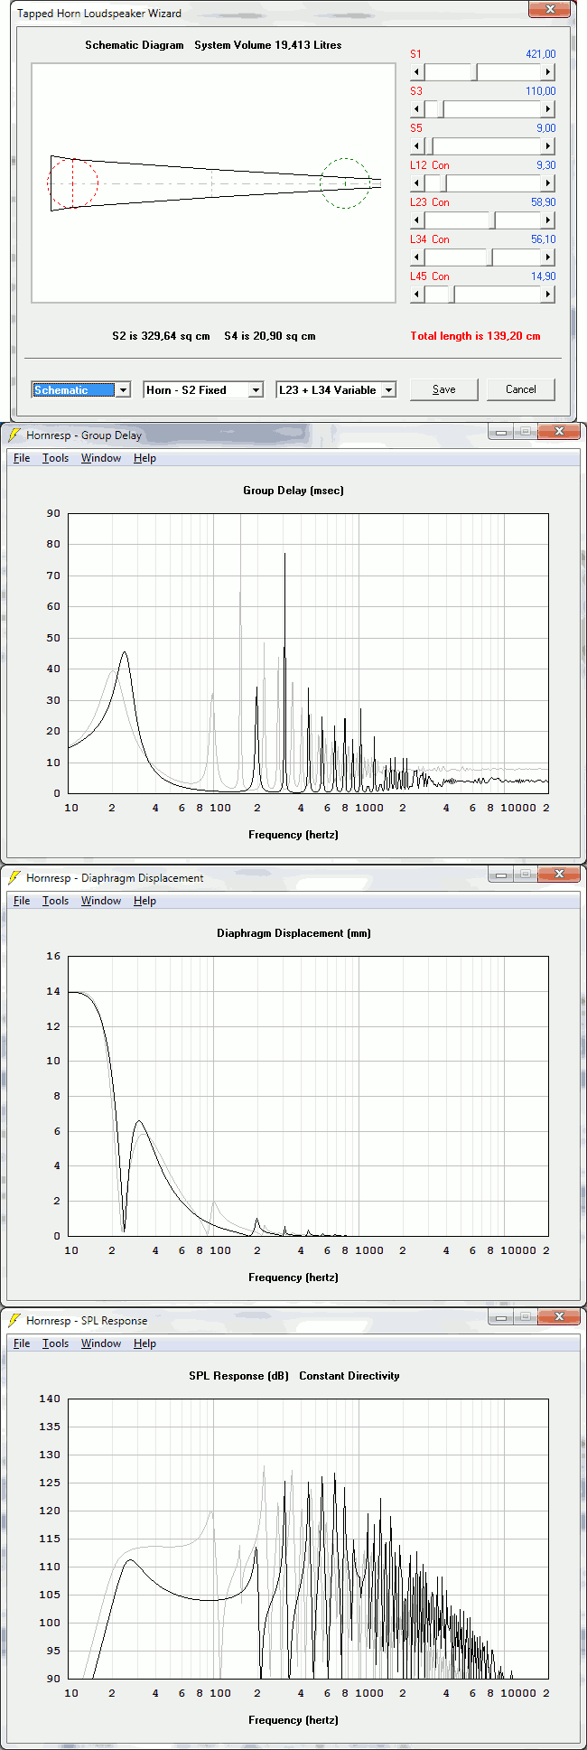
Task: Click the S1 slider thumb
Action: click(x=474, y=72)
